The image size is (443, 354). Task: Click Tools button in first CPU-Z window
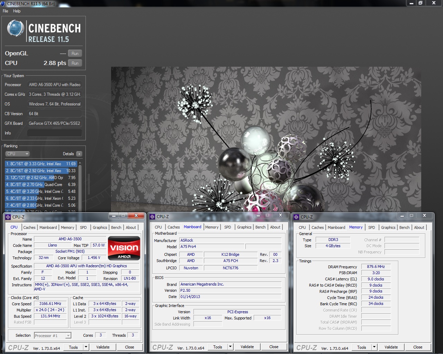click(73, 347)
